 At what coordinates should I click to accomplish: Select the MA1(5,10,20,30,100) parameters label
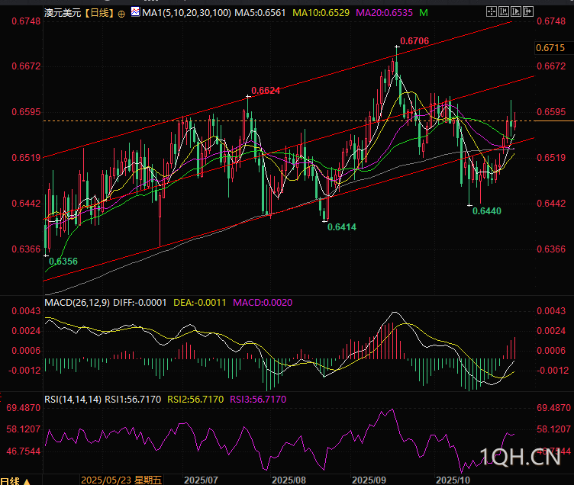coord(185,14)
